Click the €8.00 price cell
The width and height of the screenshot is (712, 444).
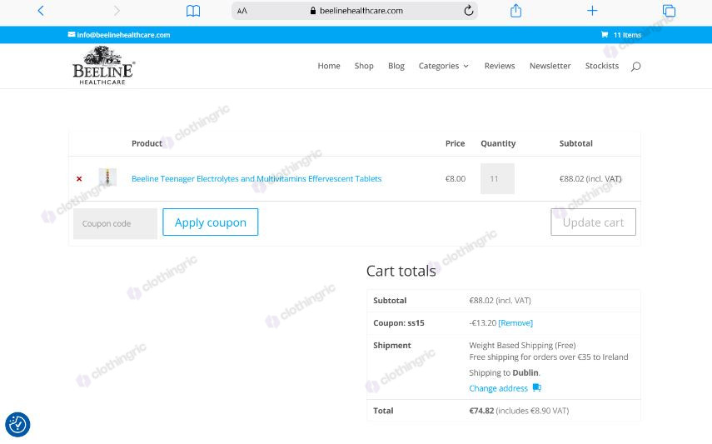tap(456, 178)
